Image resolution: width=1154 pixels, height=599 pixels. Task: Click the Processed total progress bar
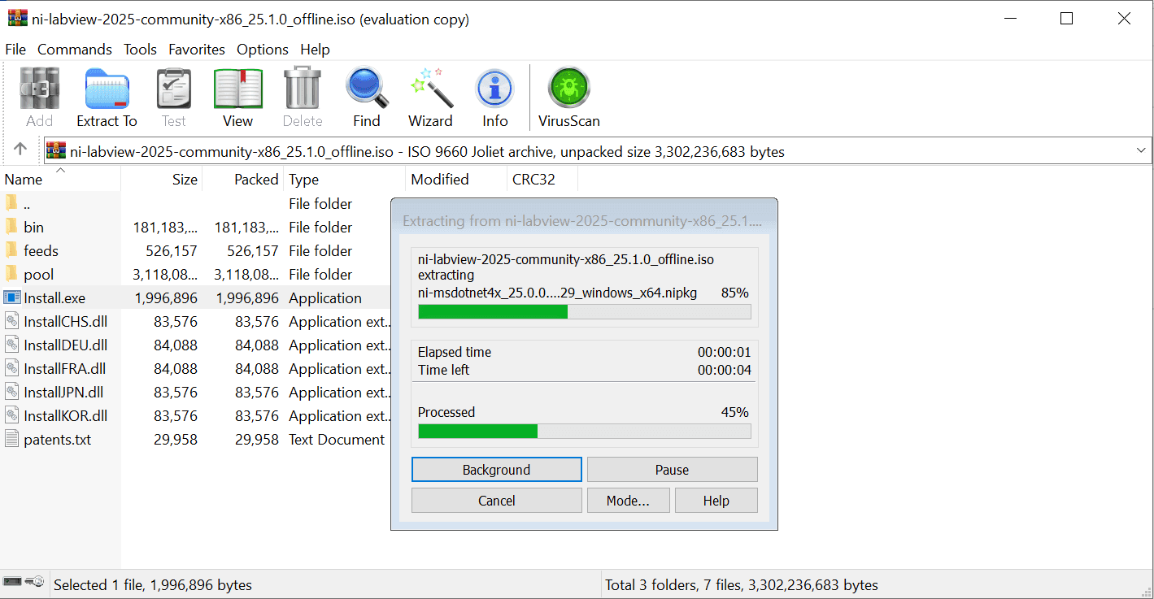point(584,431)
